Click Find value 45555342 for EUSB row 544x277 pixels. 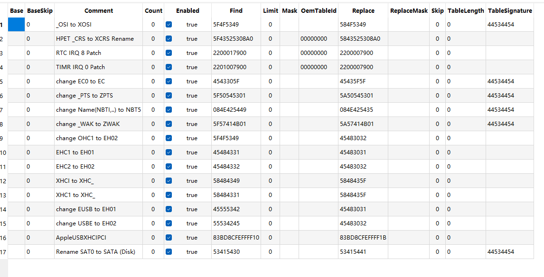(226, 209)
